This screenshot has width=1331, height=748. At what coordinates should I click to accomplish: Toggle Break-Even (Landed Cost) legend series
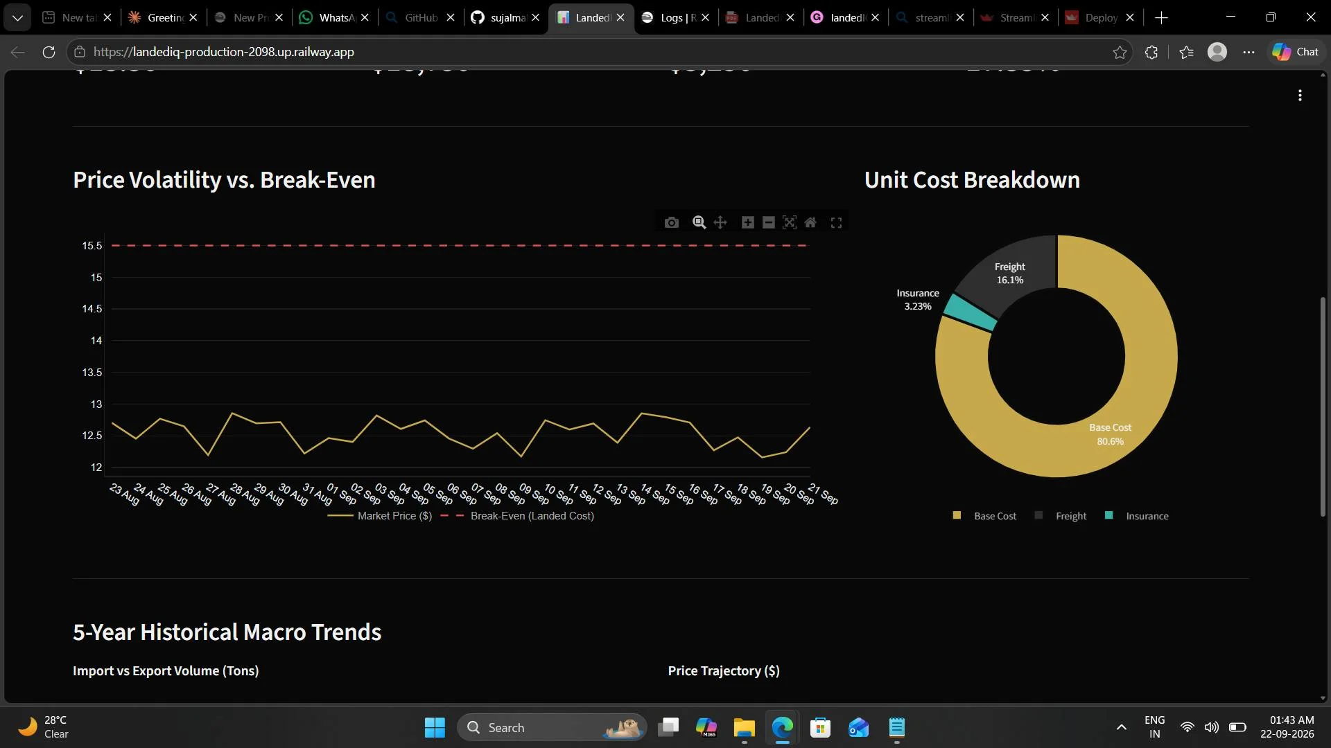click(x=517, y=516)
